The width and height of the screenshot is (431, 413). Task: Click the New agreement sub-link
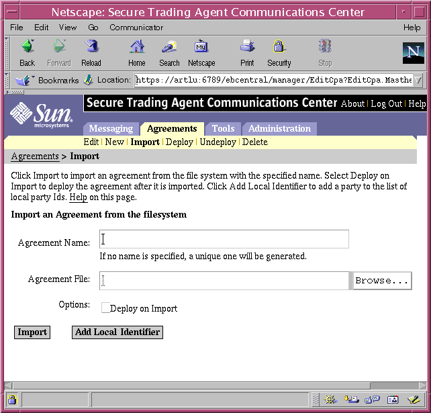tap(114, 142)
